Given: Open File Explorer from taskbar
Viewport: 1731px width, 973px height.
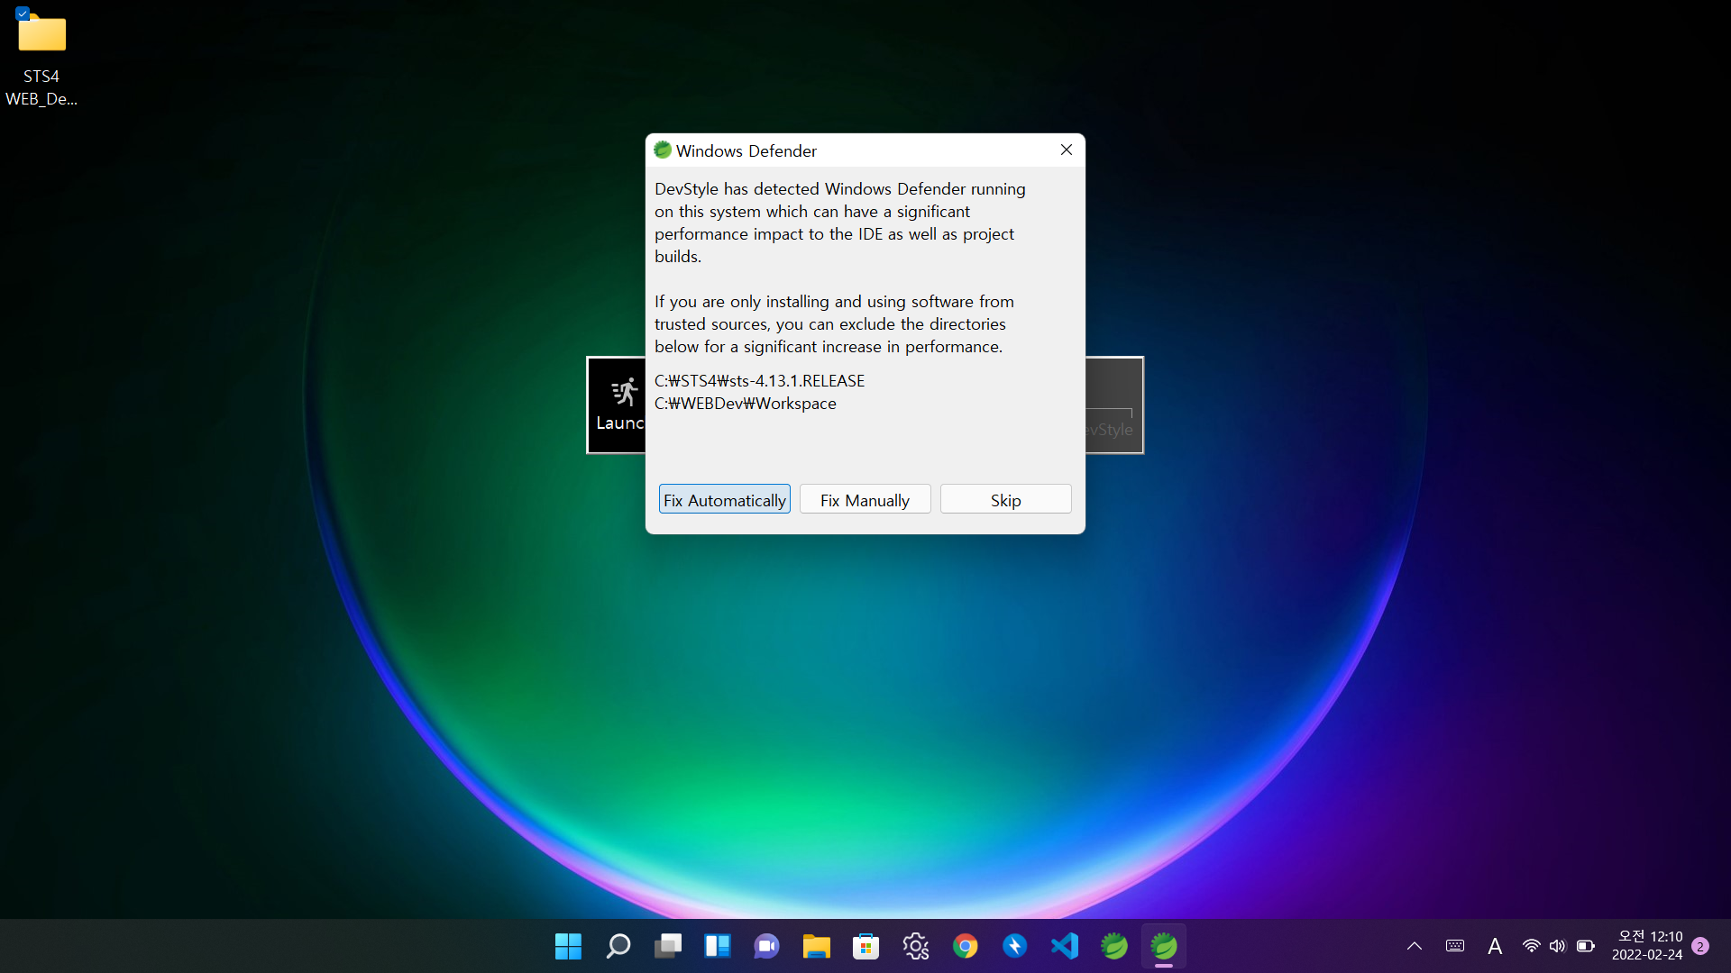Looking at the screenshot, I should click(x=817, y=946).
